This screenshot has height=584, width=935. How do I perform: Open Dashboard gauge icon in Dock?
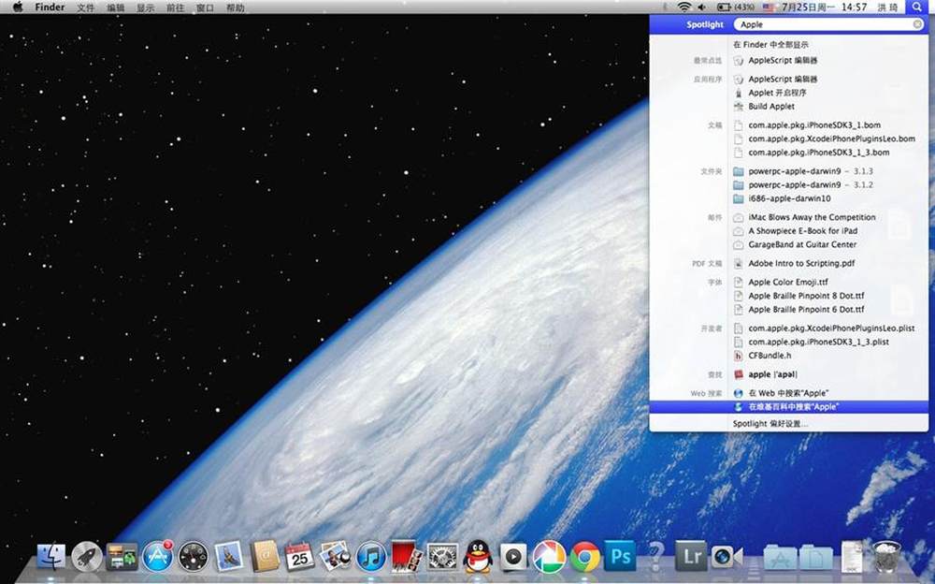coord(194,557)
